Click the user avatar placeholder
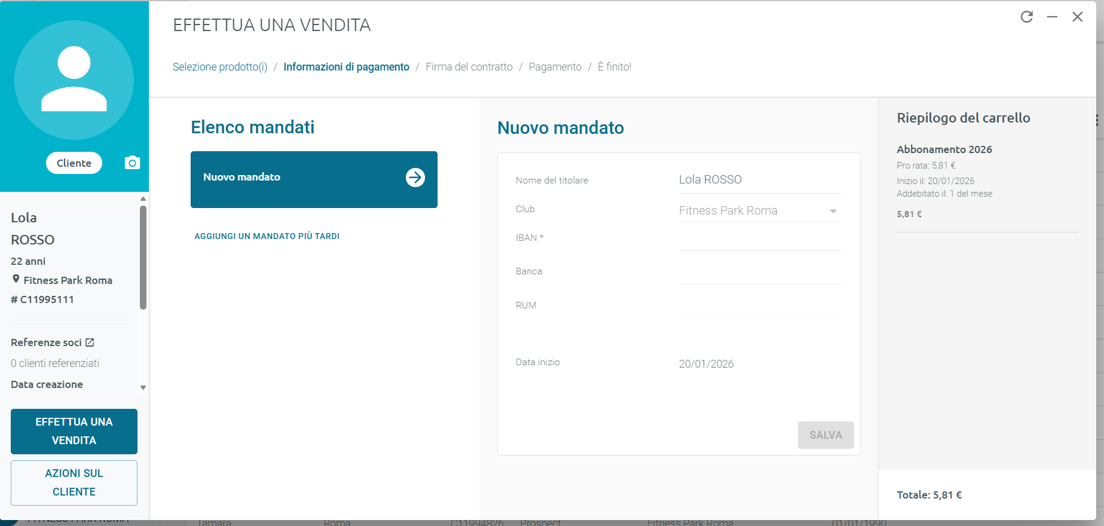The image size is (1104, 526). [74, 80]
